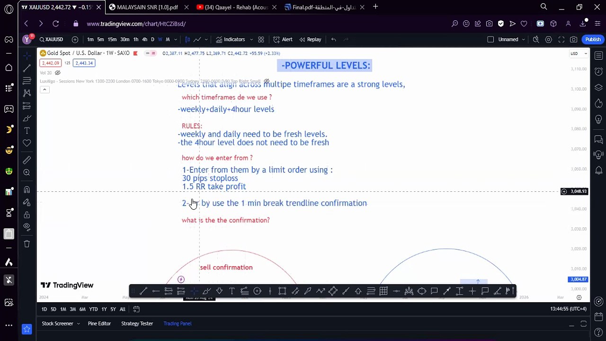Set the chart range to 3M
This screenshot has height=341, width=606.
[x=72, y=309]
